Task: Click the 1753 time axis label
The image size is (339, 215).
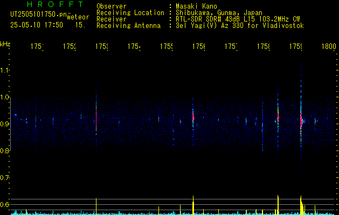Action: point(101,46)
